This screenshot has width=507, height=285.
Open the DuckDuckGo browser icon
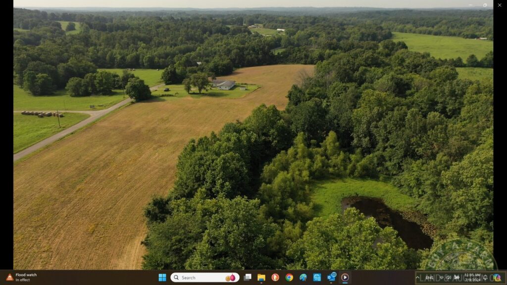click(275, 278)
